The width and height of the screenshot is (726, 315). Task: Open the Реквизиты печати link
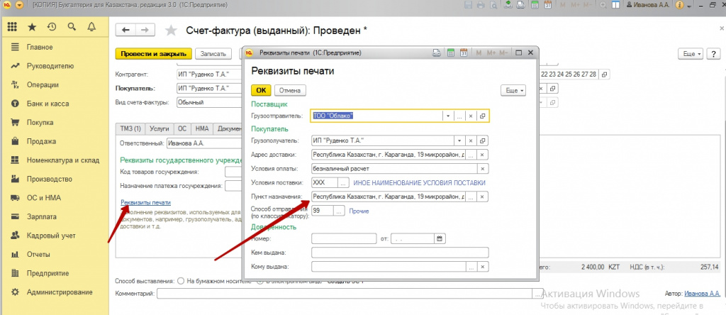[146, 202]
